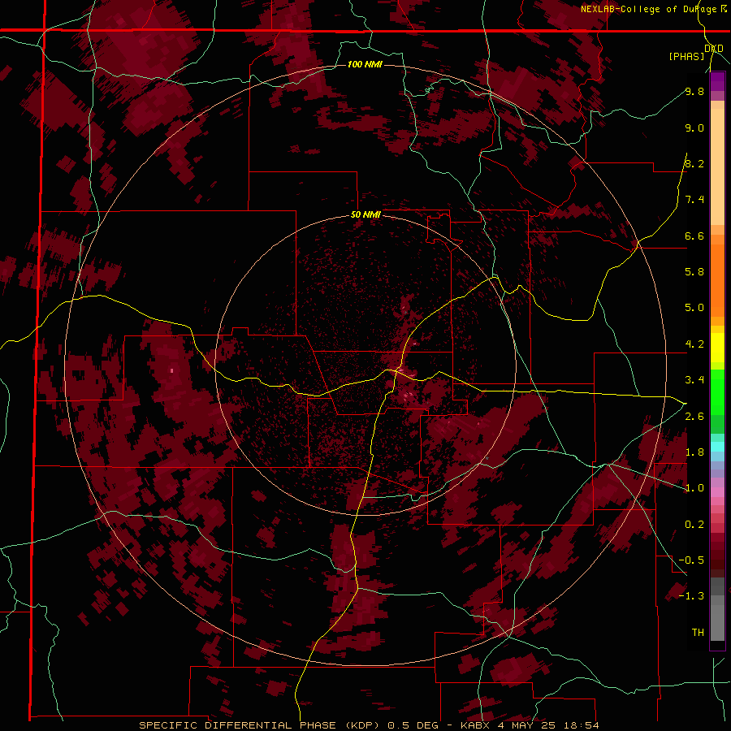Click the 4.2 value on color scale
This screenshot has width=731, height=731.
(x=694, y=344)
